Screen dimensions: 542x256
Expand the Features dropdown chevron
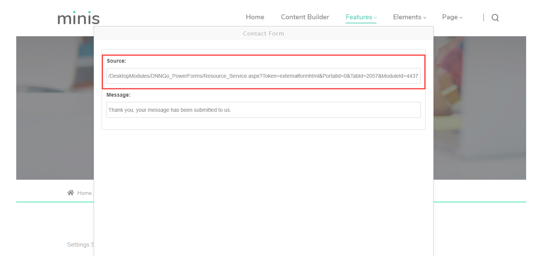coord(375,18)
